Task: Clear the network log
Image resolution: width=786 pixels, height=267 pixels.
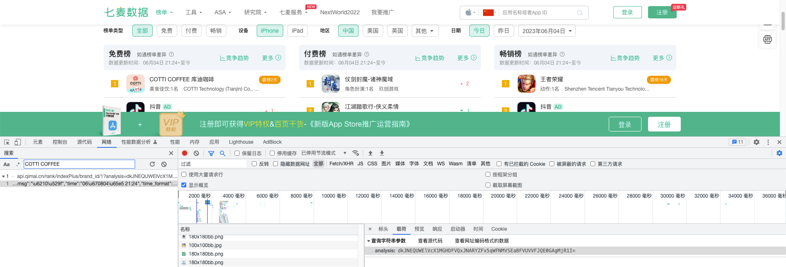Action: click(x=196, y=153)
